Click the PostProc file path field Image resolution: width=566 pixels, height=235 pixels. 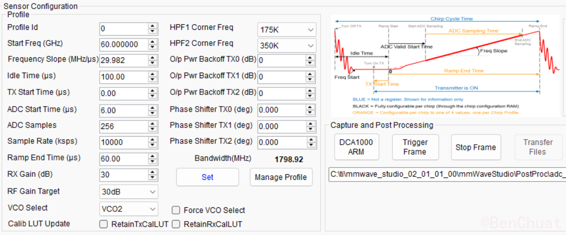(x=447, y=174)
